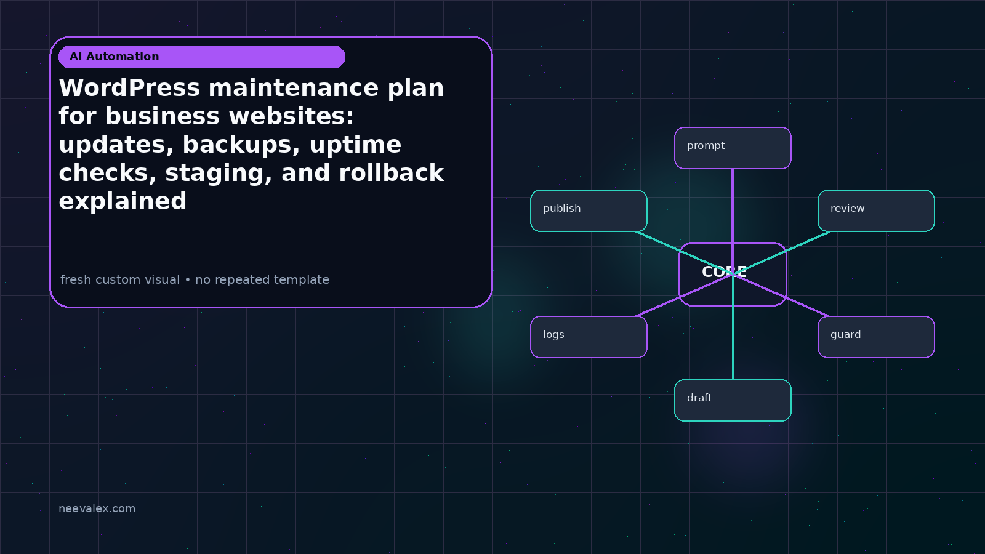Select the guard node box
Image resolution: width=985 pixels, height=554 pixels.
[876, 337]
